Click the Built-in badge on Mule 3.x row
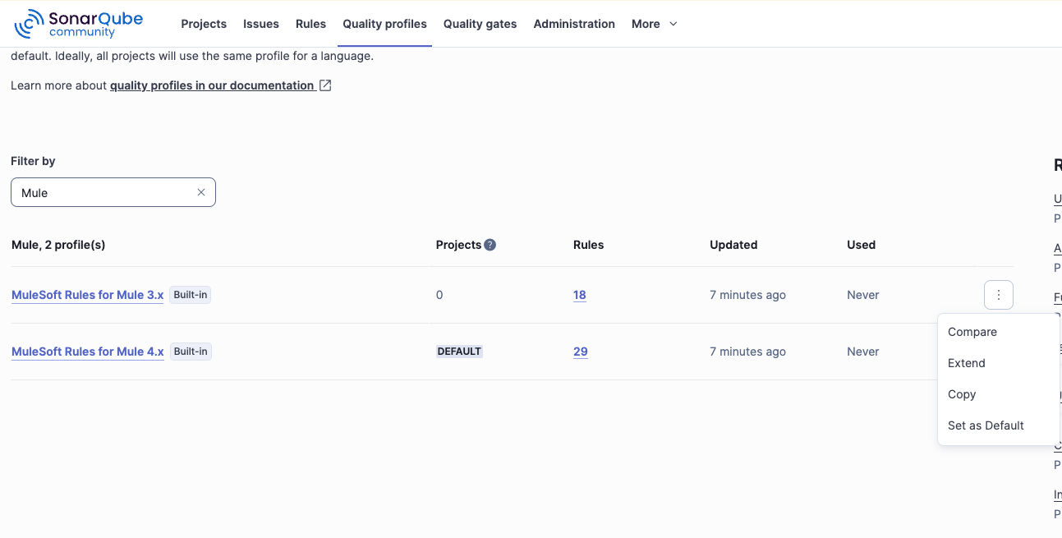 191,295
